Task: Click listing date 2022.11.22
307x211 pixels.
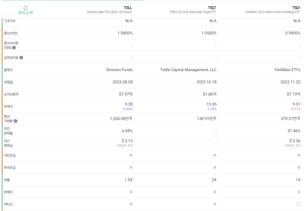Action: point(290,82)
